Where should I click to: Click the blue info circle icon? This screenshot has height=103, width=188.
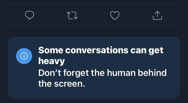pos(24,56)
